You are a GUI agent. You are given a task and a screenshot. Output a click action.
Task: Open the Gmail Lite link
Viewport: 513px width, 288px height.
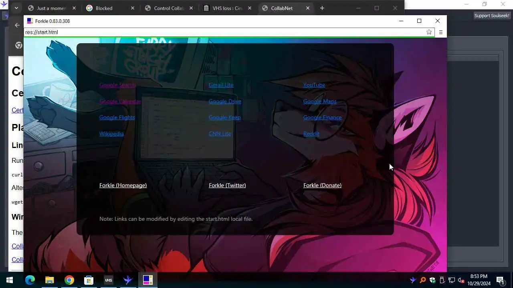tap(221, 85)
